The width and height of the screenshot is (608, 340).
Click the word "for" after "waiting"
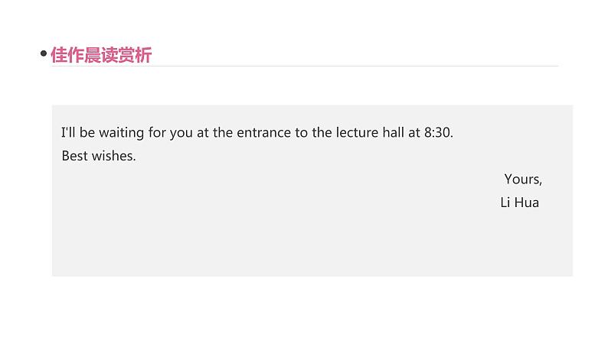click(x=157, y=132)
